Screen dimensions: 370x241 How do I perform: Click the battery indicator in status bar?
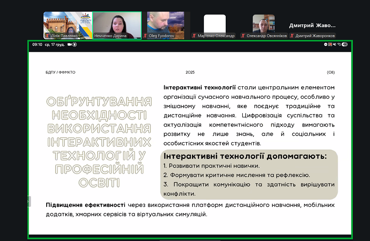point(345,44)
